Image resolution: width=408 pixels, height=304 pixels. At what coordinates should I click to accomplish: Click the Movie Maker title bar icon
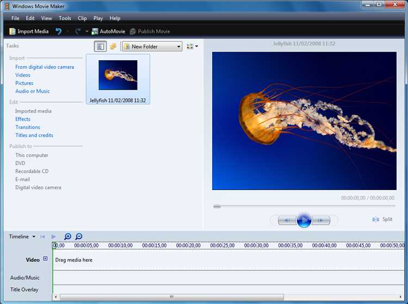pyautogui.click(x=7, y=6)
